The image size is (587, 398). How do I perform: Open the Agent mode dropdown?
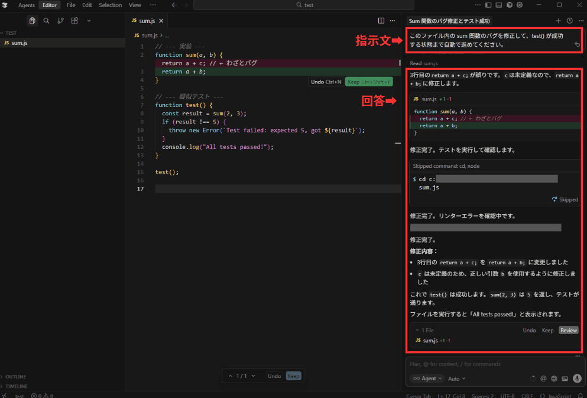tap(426, 378)
